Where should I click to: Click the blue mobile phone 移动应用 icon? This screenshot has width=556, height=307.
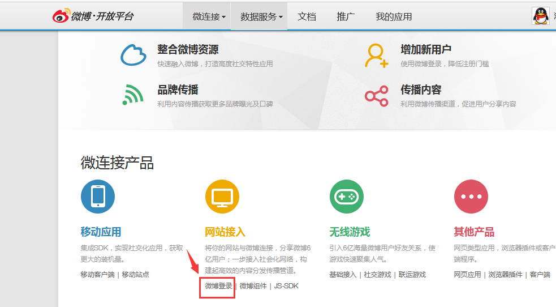tap(98, 197)
